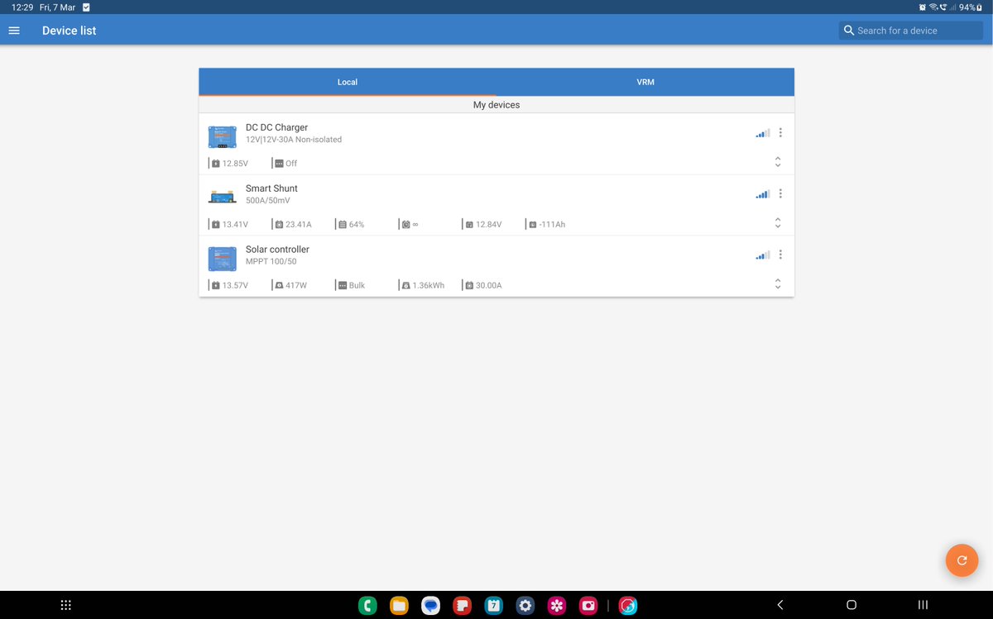Image resolution: width=993 pixels, height=619 pixels.
Task: Click the 417W solar power value
Action: click(296, 286)
